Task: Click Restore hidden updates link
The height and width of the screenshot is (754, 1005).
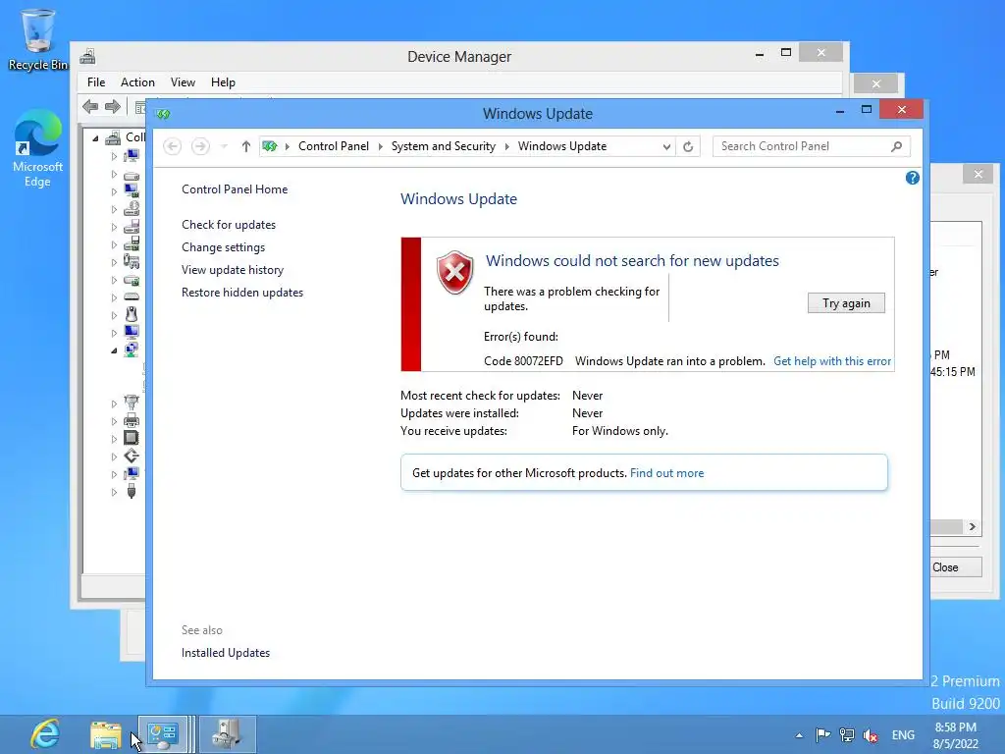Action: pyautogui.click(x=242, y=293)
